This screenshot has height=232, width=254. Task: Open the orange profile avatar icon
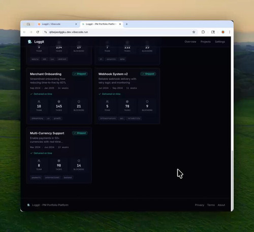tap(223, 32)
